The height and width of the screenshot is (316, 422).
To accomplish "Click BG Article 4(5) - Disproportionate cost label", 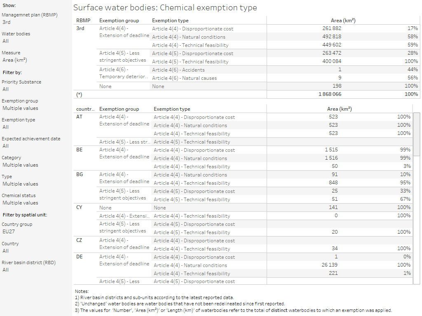I will click(x=195, y=191).
